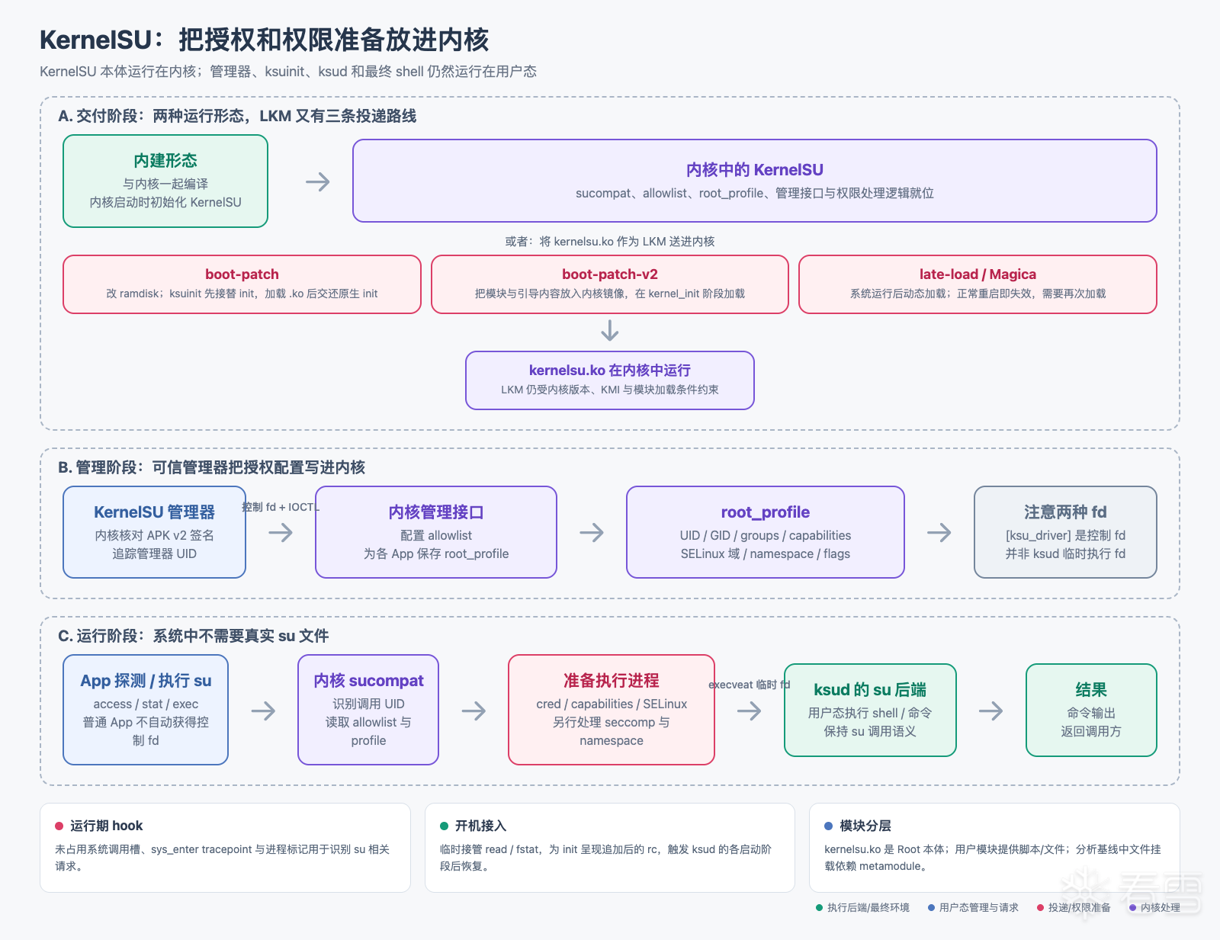Click the subtitle about KernelSU running in kernel
Image resolution: width=1220 pixels, height=940 pixels.
288,72
